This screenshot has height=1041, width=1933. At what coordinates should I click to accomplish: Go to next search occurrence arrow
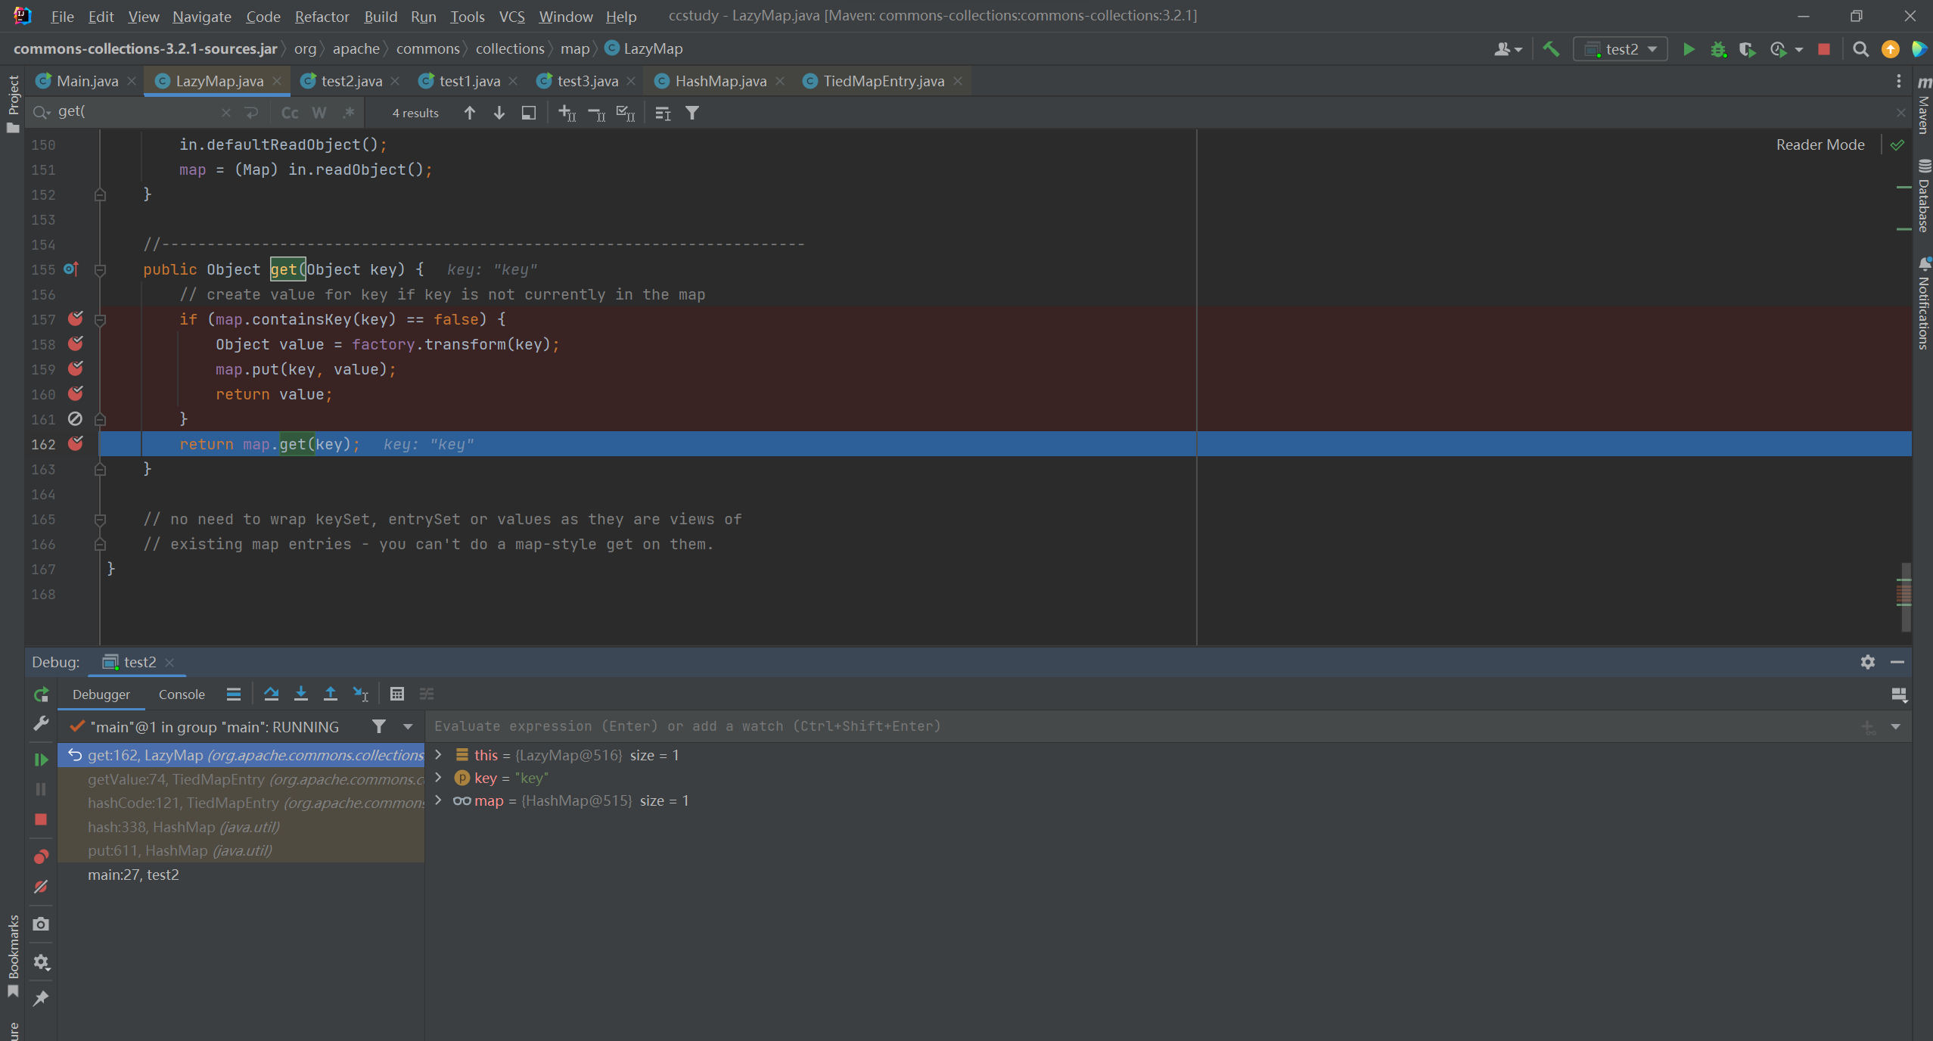coord(499,113)
